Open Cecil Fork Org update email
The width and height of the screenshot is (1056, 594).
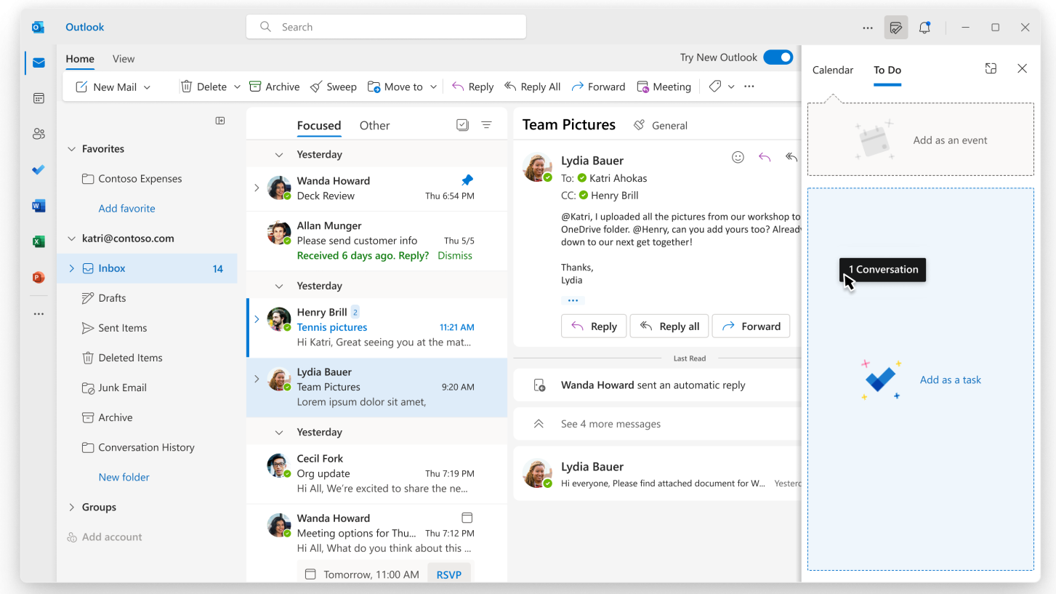point(376,473)
